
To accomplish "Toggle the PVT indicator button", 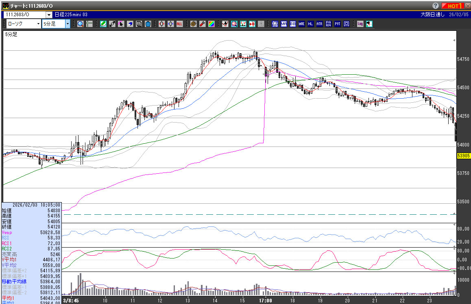I will pyautogui.click(x=337, y=24).
